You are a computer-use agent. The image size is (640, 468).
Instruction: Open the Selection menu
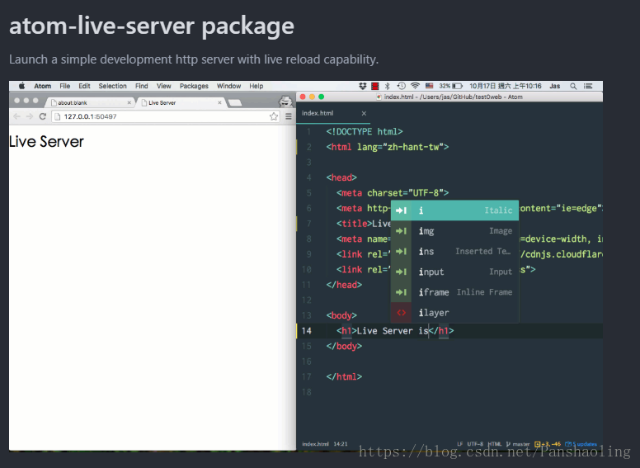pyautogui.click(x=112, y=86)
